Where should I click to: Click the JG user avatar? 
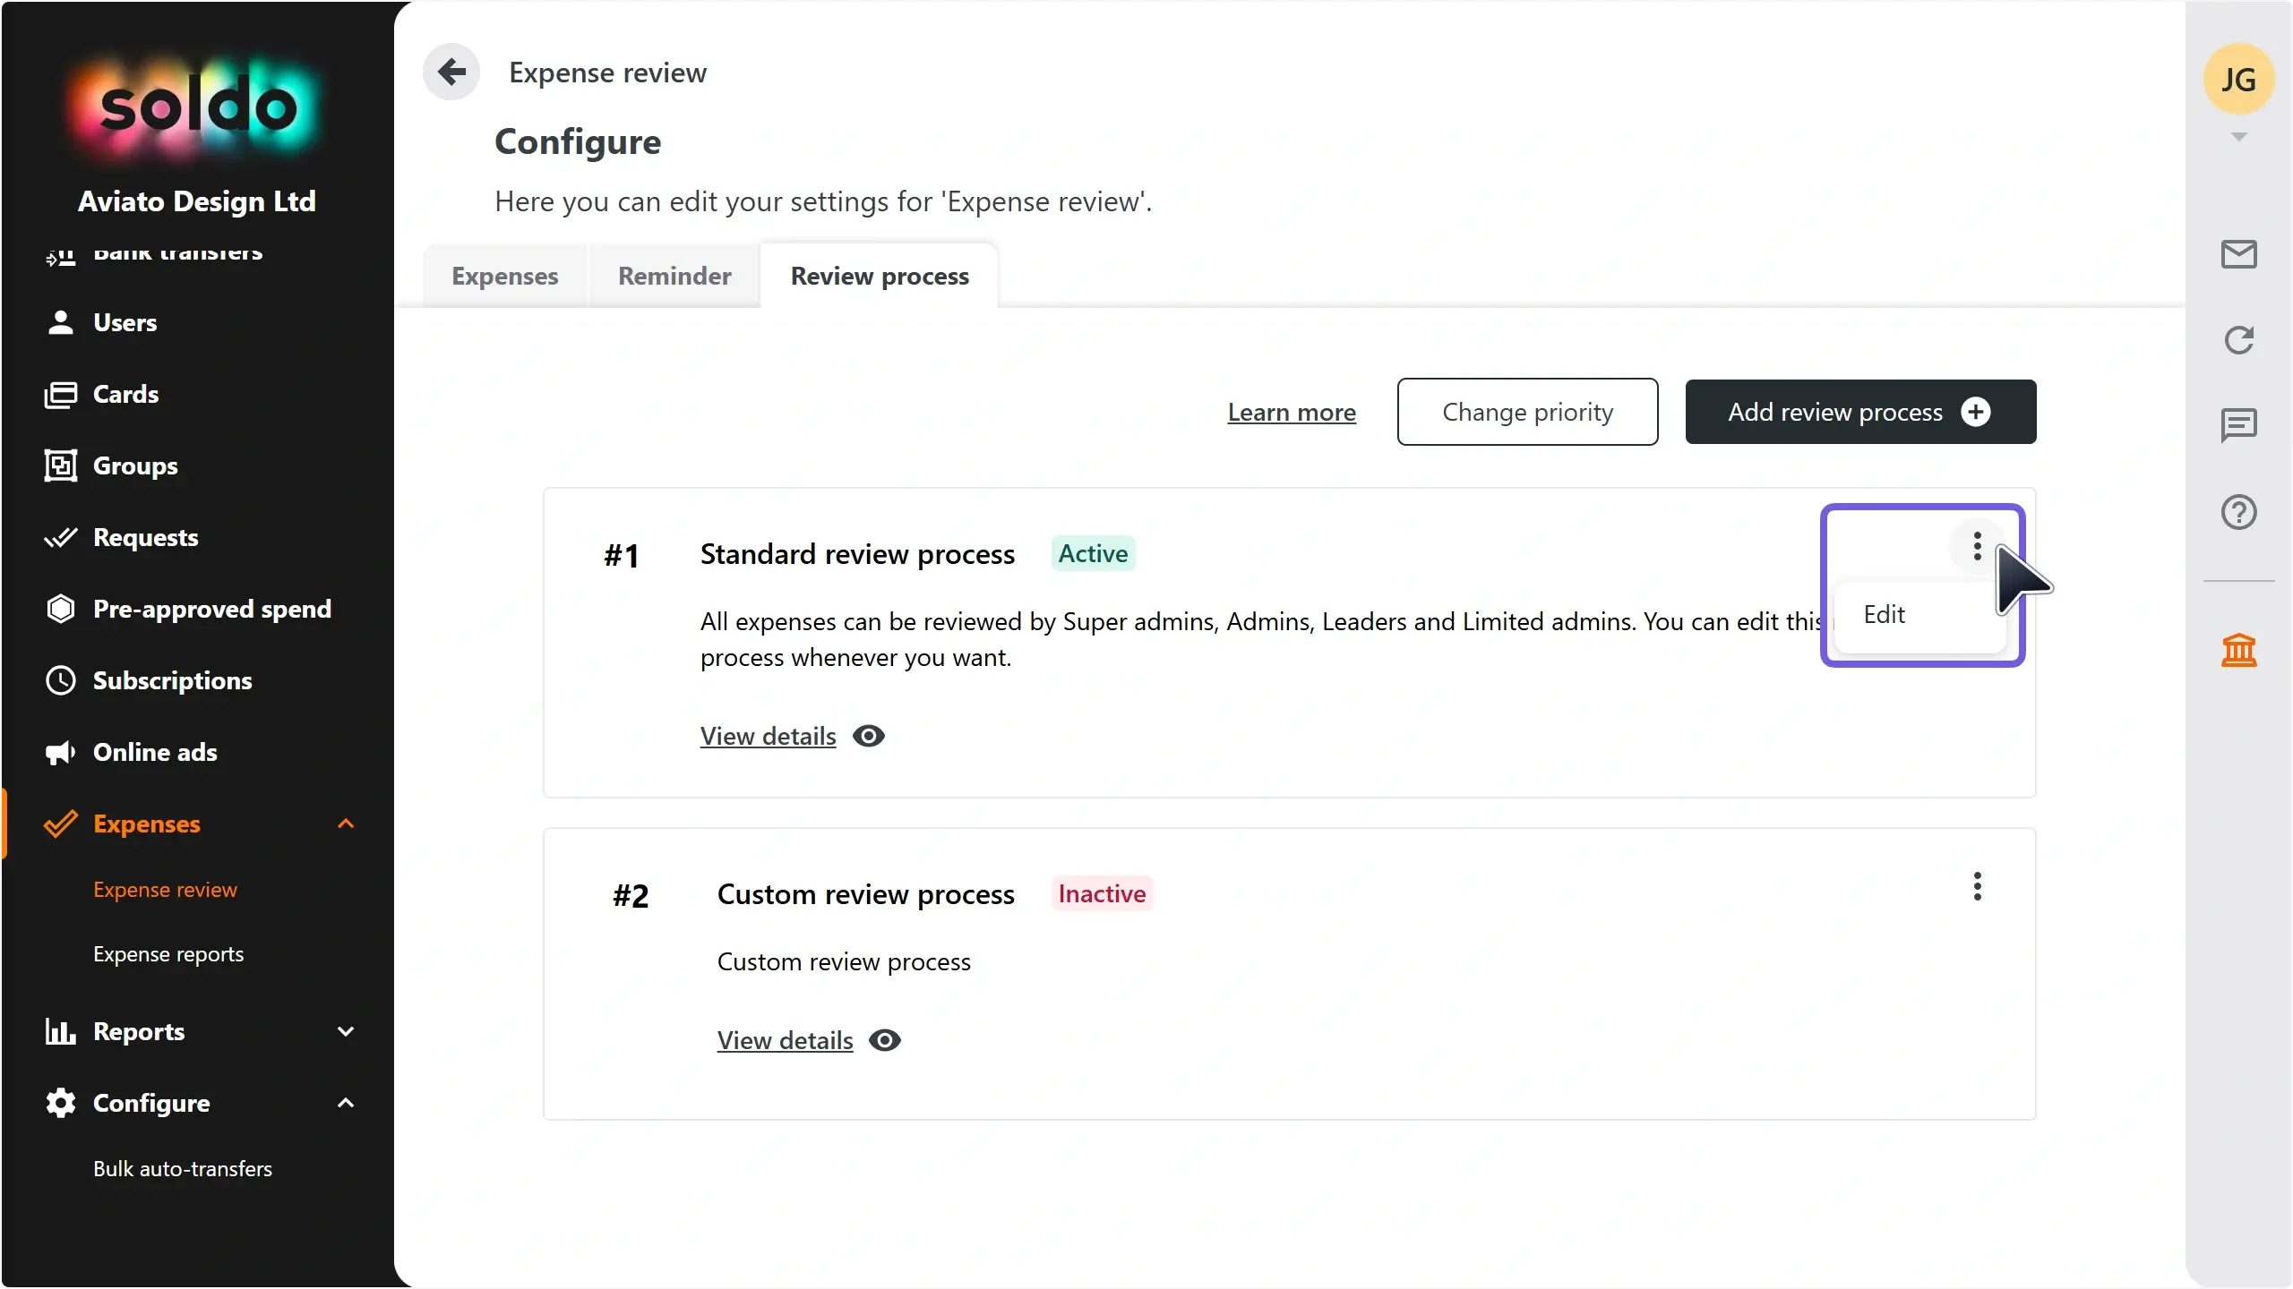(2238, 79)
